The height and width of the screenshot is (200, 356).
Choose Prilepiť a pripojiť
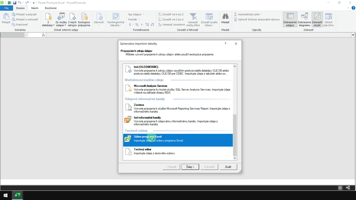[x=24, y=14]
